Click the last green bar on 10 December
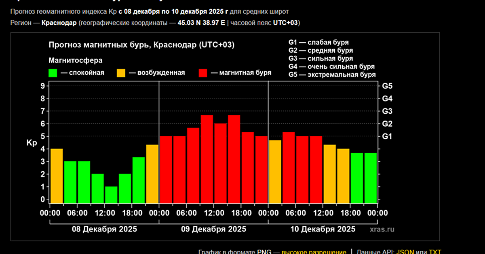485x254 pixels. [x=370, y=178]
